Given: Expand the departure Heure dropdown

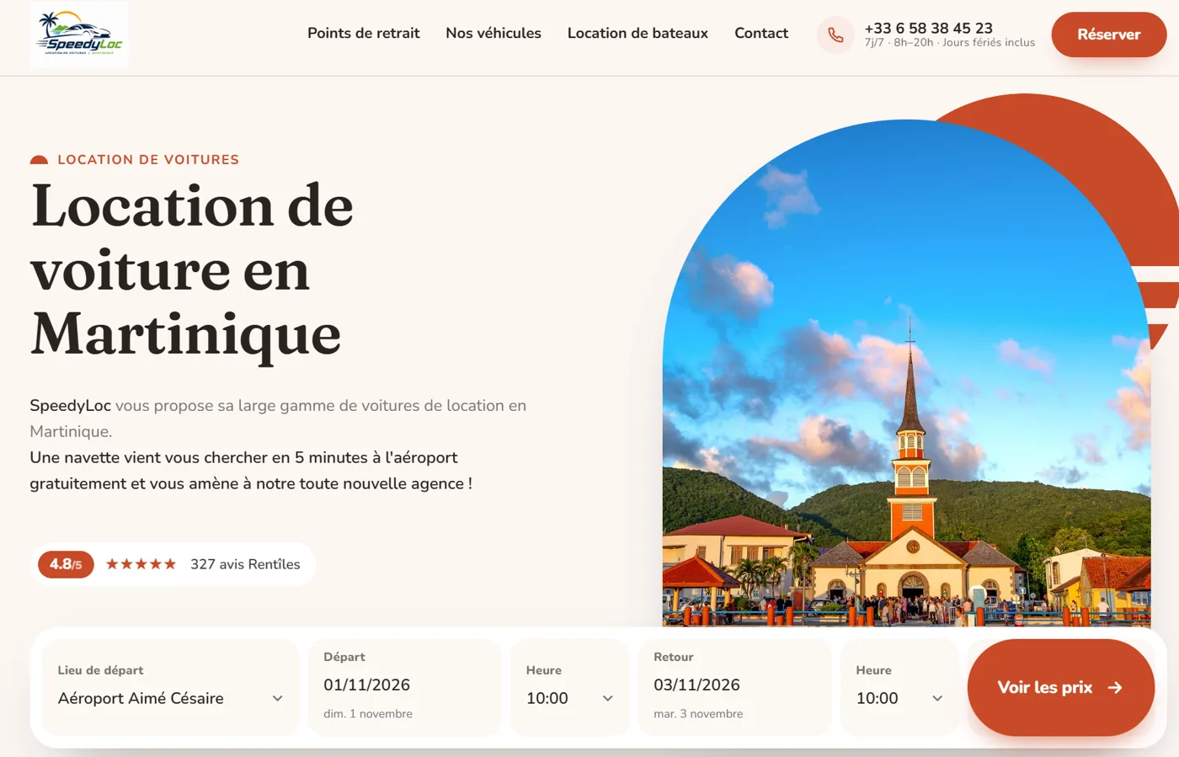Looking at the screenshot, I should click(x=570, y=687).
